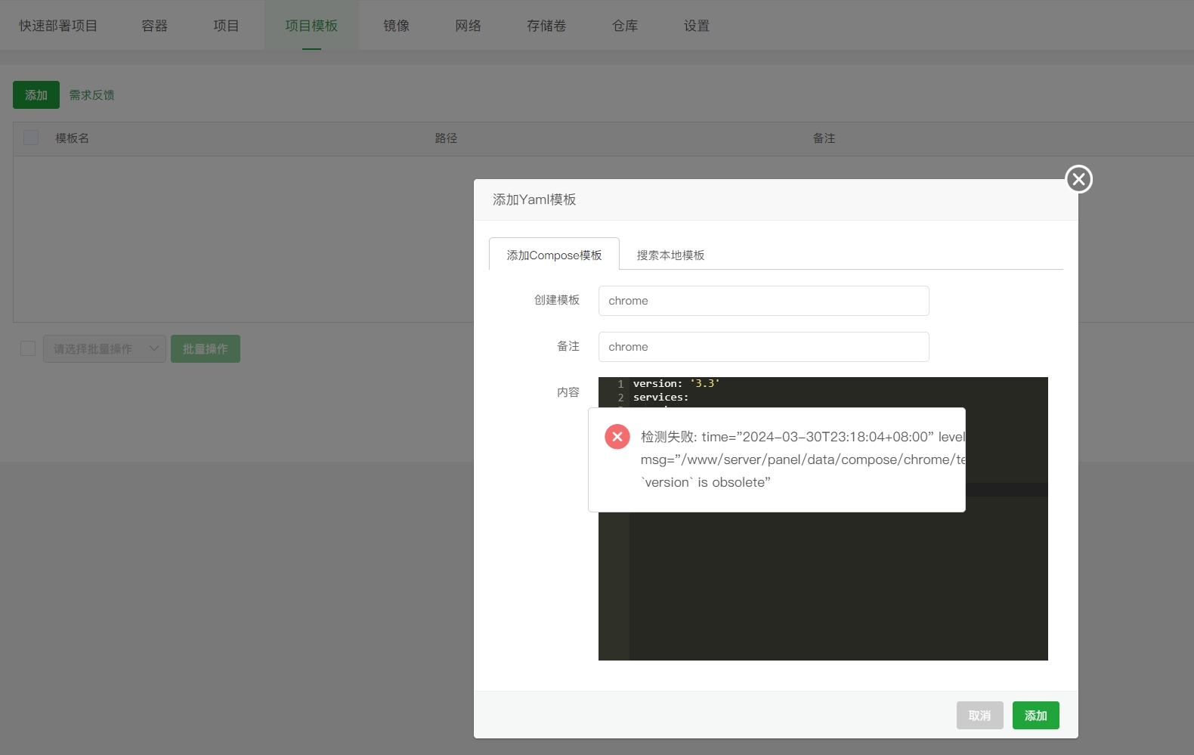The image size is (1194, 755).
Task: Expand the 请选择批量操作 dropdown
Action: [x=104, y=348]
